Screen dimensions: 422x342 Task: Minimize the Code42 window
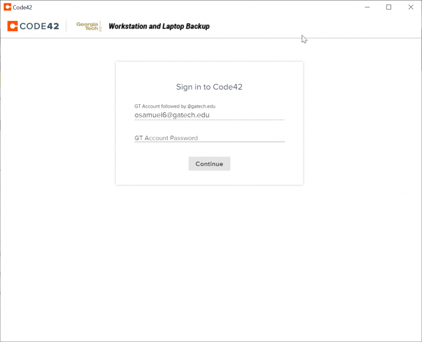click(x=367, y=7)
